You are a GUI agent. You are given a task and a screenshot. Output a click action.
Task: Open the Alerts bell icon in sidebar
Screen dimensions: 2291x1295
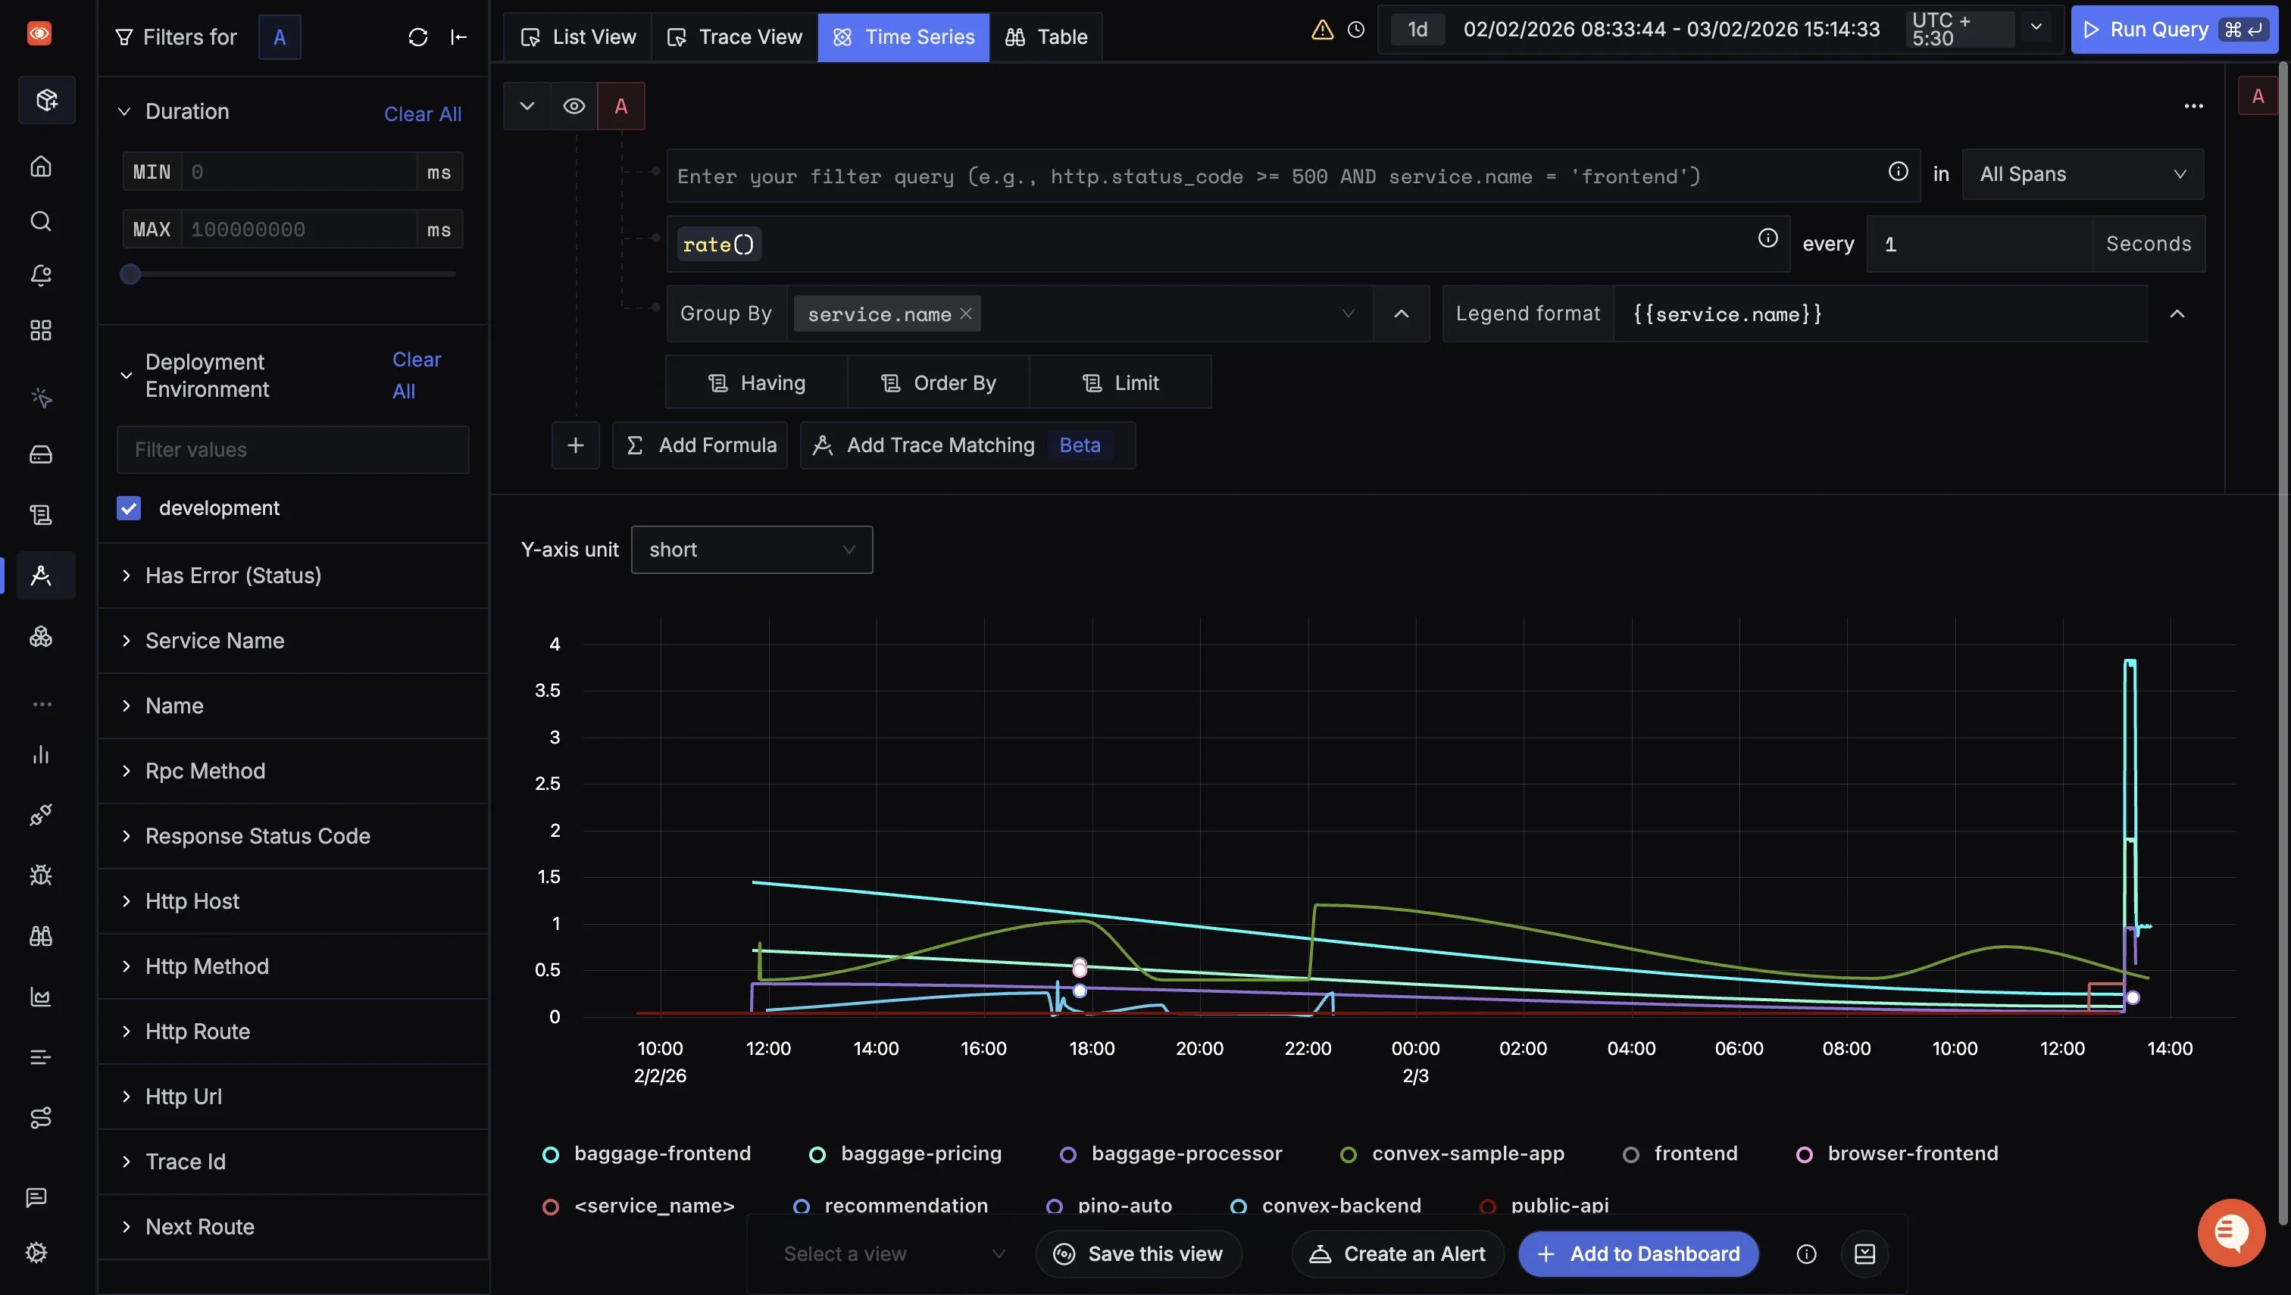41,276
